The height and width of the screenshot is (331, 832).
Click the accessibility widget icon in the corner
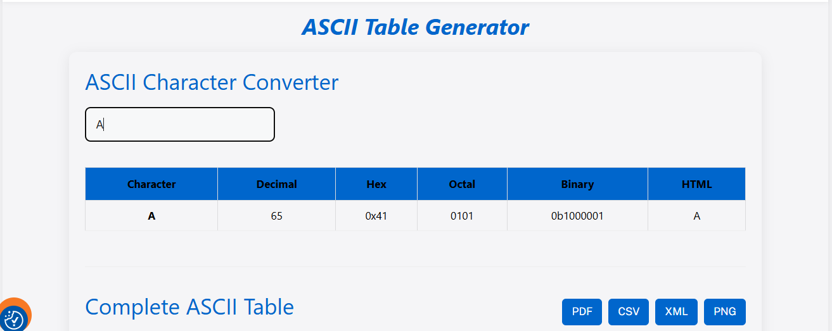click(14, 319)
